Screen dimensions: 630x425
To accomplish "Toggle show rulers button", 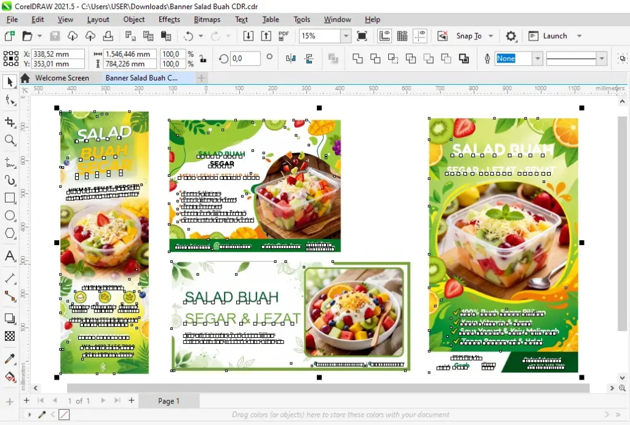I will pos(385,36).
